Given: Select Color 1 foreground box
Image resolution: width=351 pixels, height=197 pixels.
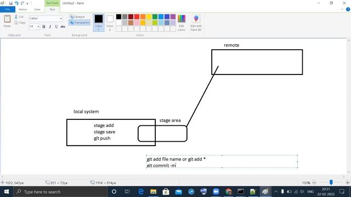Looking at the screenshot, I should pos(99,22).
